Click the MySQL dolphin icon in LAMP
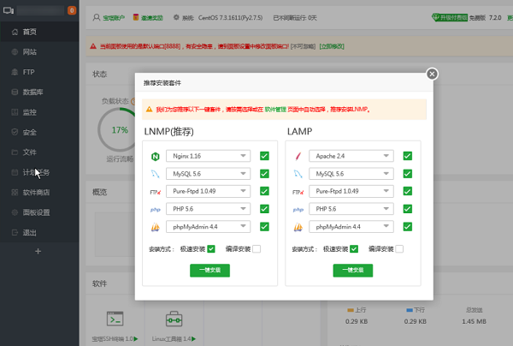513x346 pixels. (298, 174)
